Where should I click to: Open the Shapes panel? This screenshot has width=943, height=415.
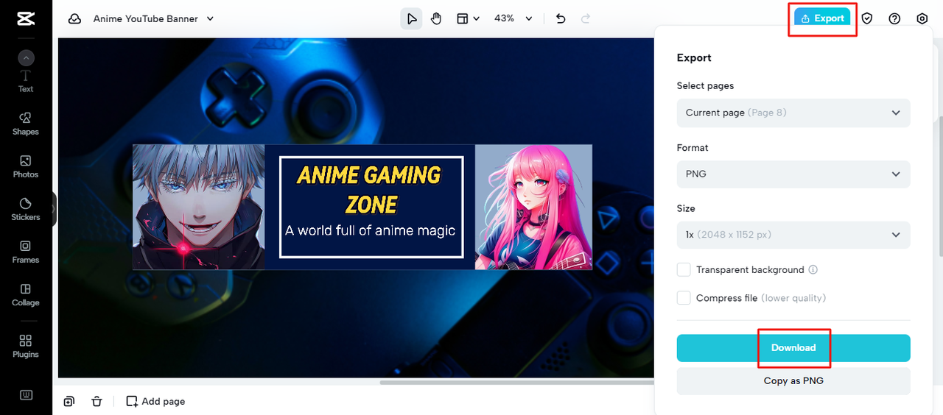26,124
